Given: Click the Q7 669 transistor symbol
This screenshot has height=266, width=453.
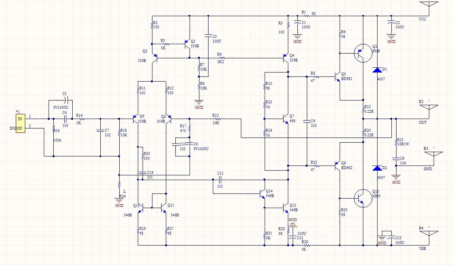Looking at the screenshot, I should pos(286,119).
